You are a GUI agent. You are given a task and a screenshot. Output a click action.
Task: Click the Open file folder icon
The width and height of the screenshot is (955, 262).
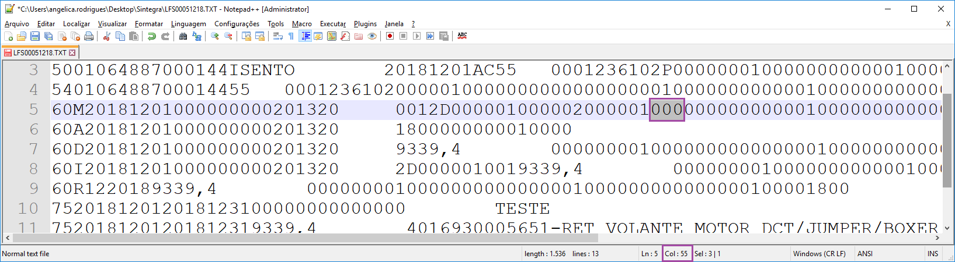(x=22, y=36)
